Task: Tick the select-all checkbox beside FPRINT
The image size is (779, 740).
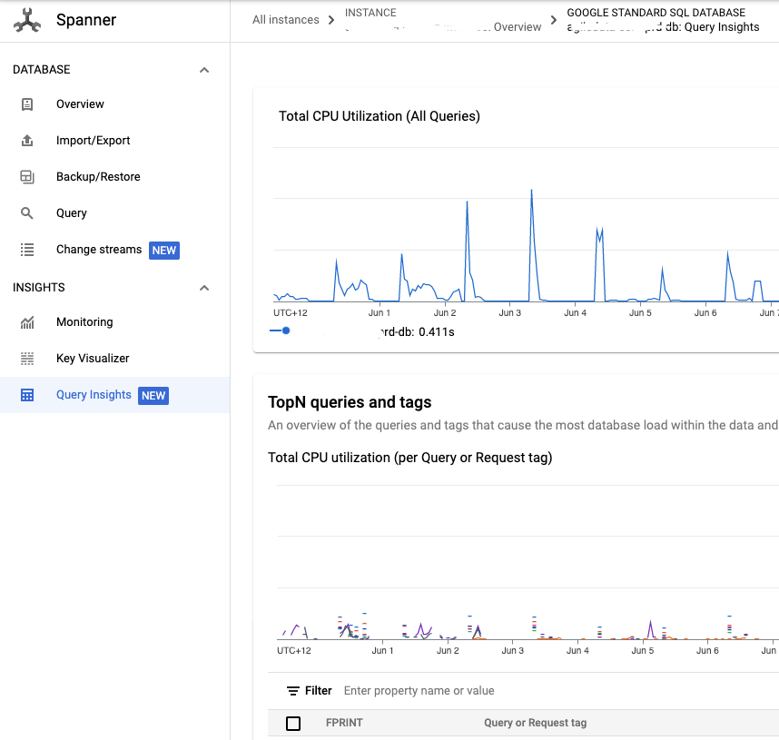Action: (x=293, y=723)
